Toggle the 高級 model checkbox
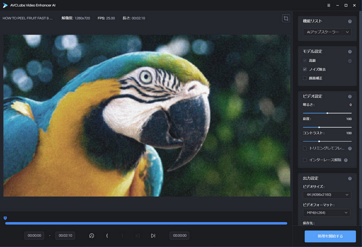This screenshot has height=247, width=362. [x=305, y=60]
